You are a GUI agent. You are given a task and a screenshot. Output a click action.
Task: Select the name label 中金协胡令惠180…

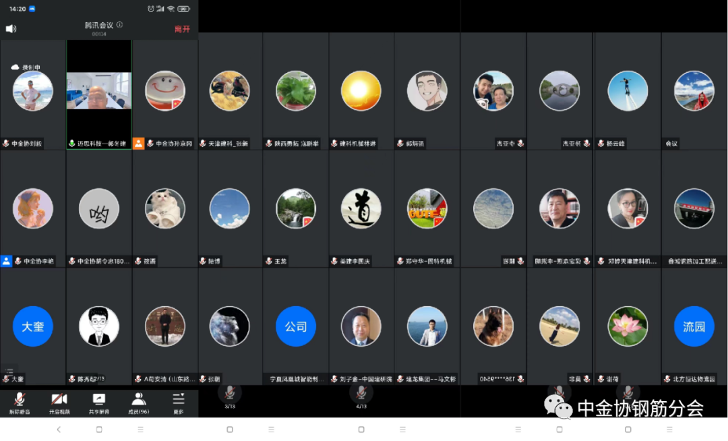[x=104, y=261]
